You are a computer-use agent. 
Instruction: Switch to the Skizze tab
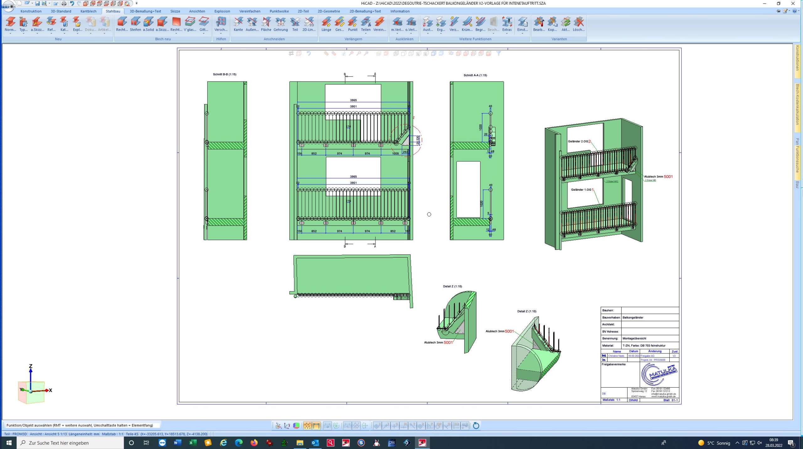[175, 11]
